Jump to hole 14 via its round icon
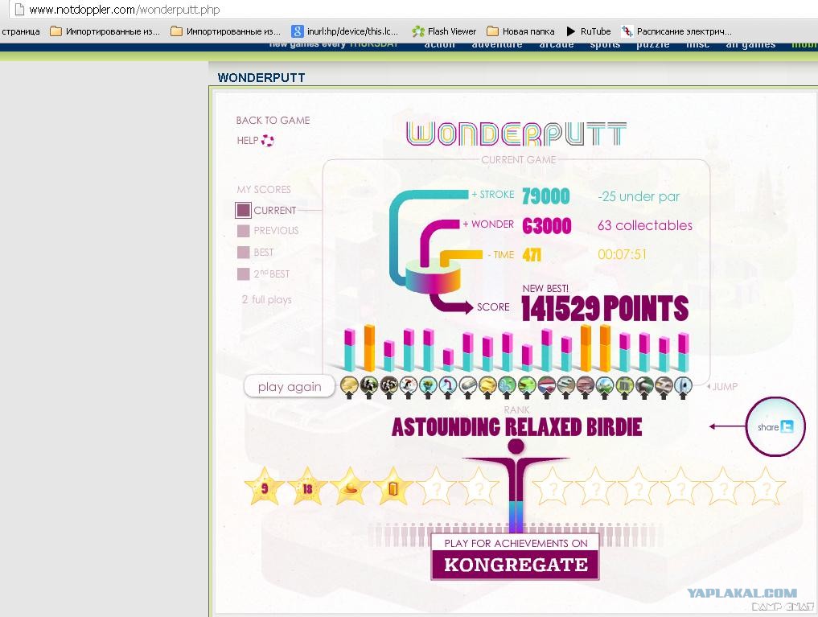Viewport: 818px width, 617px height. [x=605, y=385]
